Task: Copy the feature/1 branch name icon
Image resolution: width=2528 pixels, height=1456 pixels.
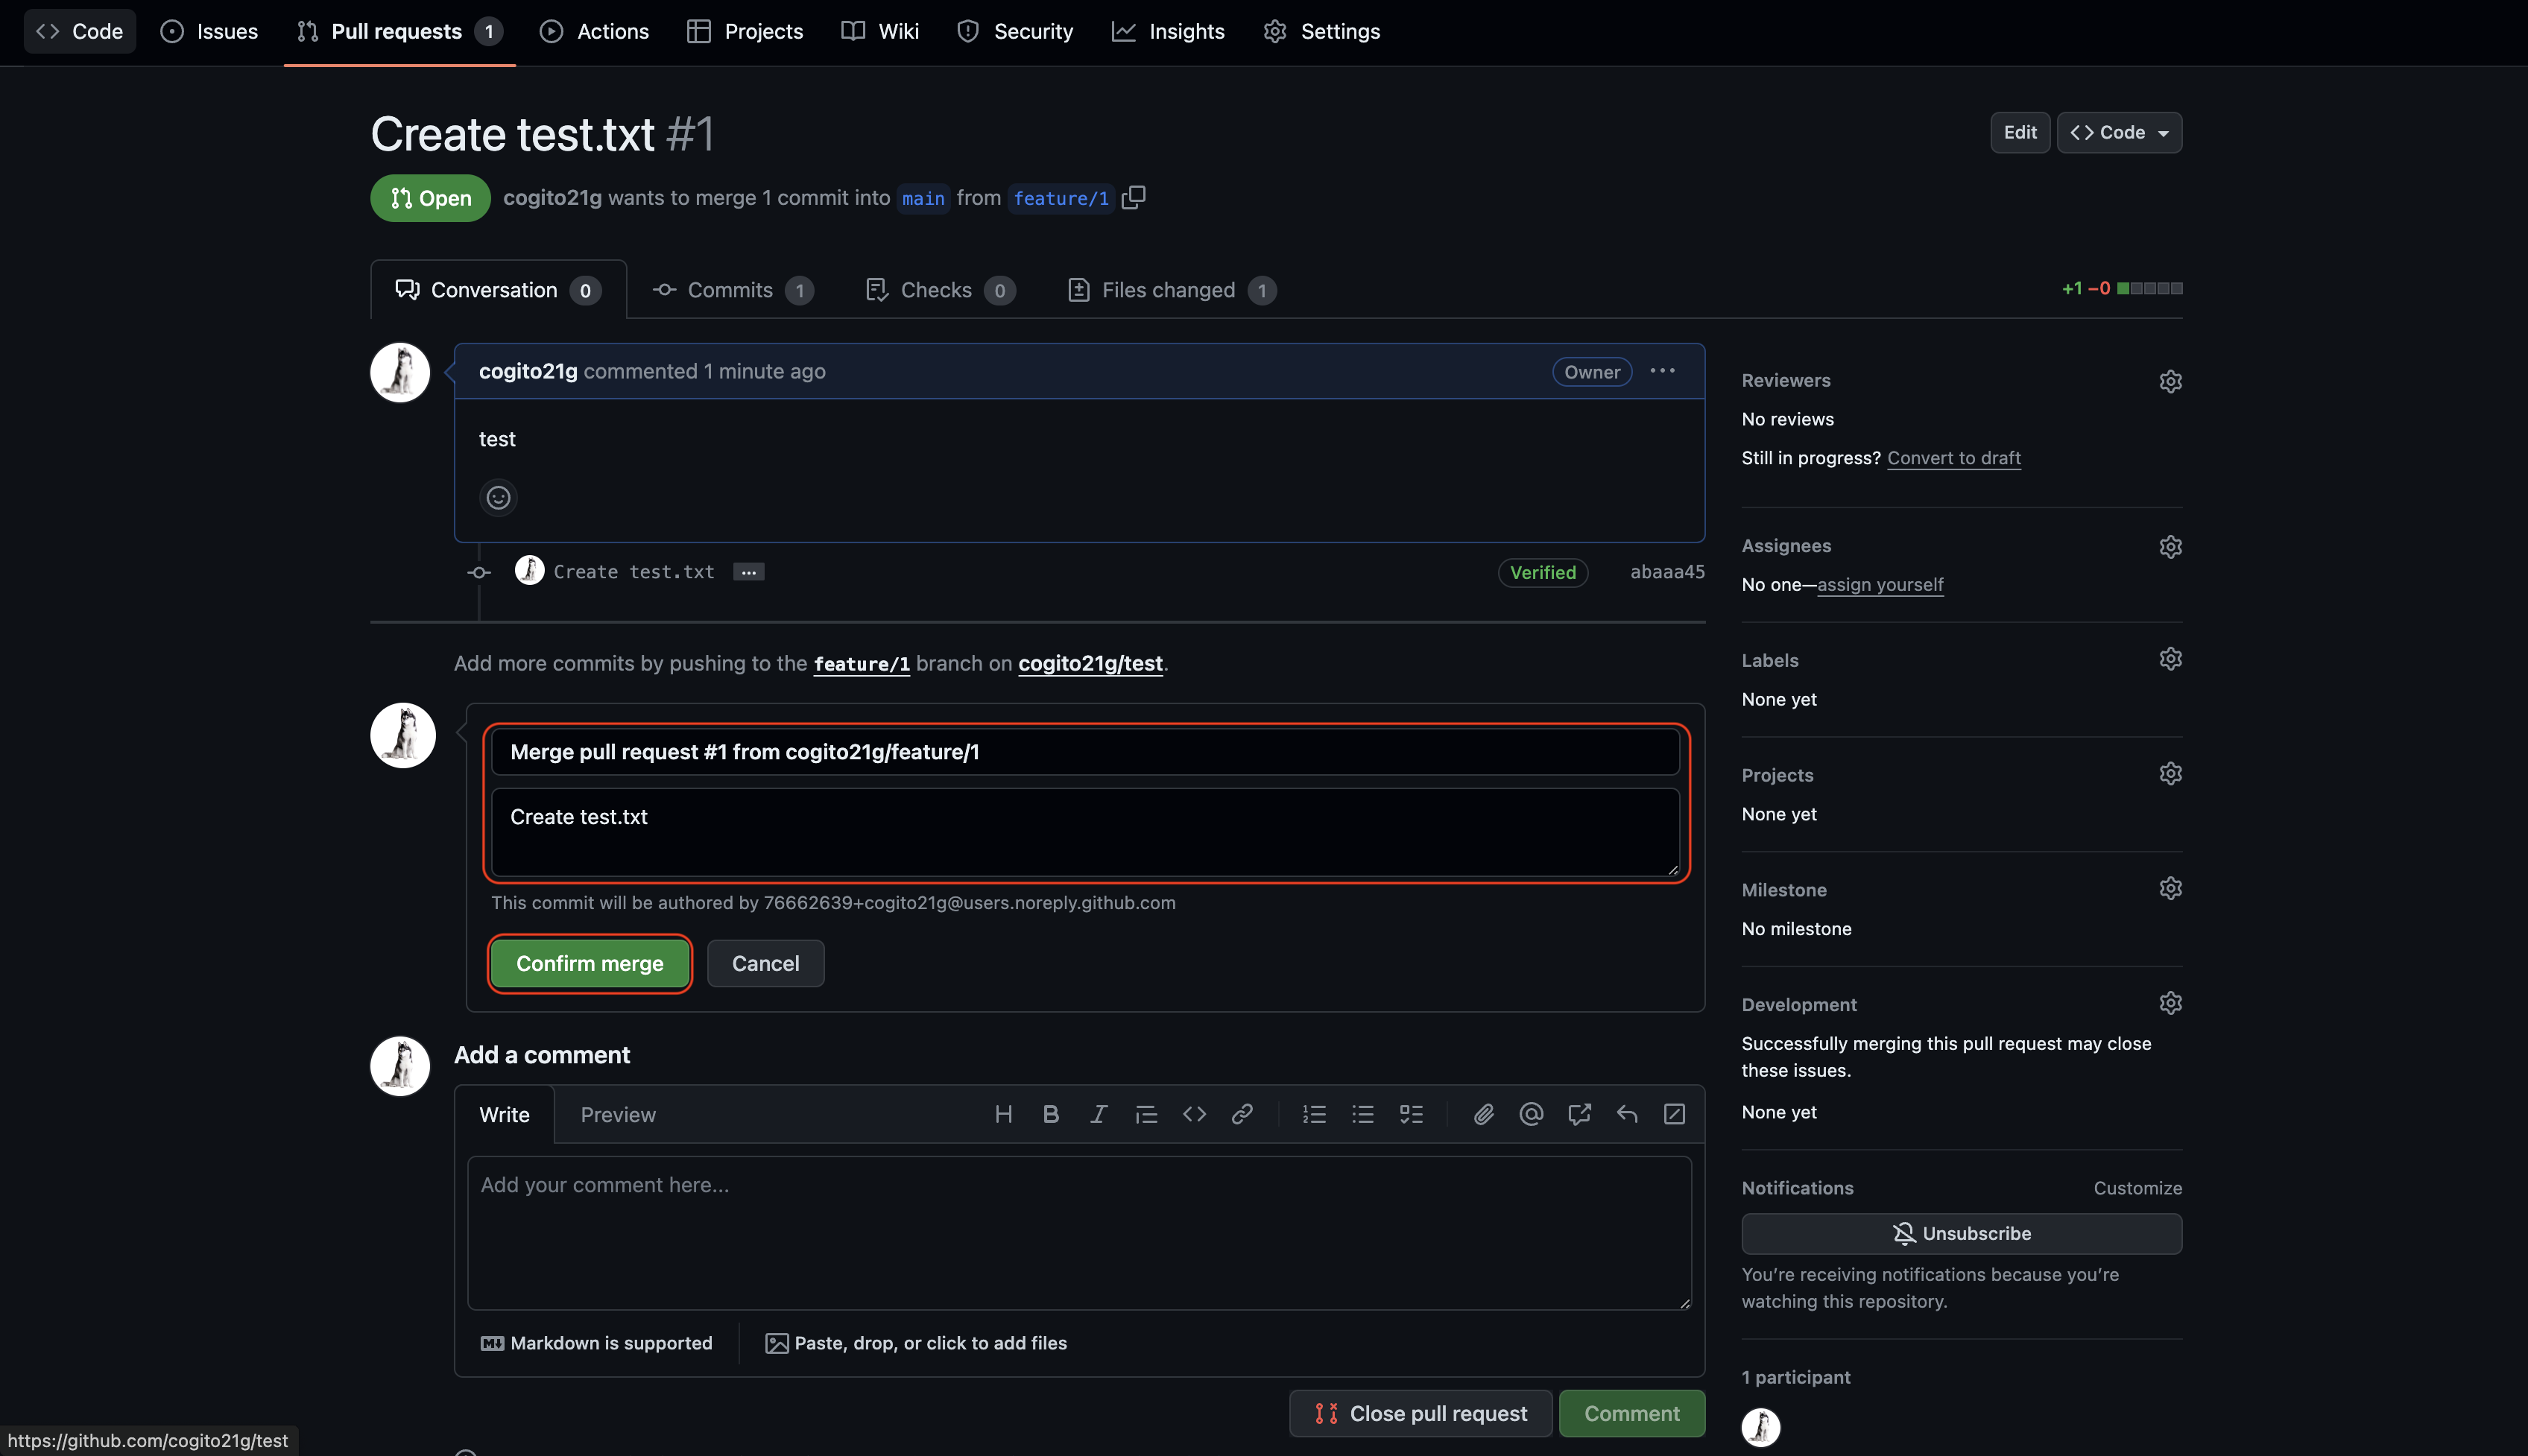Action: (x=1133, y=197)
